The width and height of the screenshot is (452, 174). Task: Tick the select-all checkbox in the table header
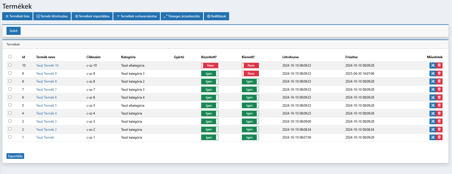pos(10,57)
